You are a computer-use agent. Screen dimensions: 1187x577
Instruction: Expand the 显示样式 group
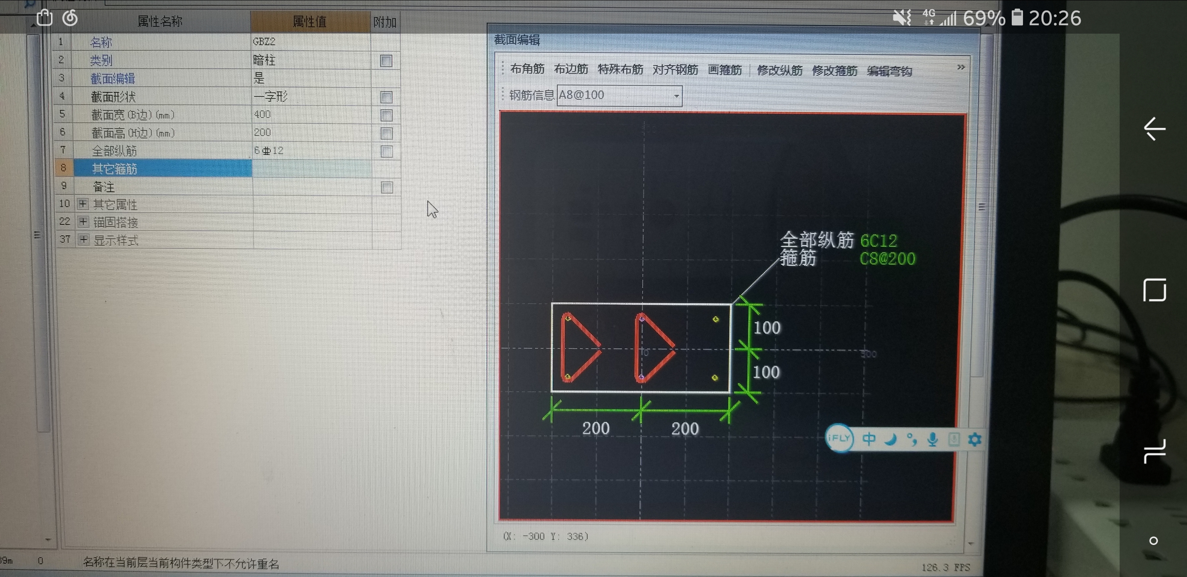(x=83, y=240)
